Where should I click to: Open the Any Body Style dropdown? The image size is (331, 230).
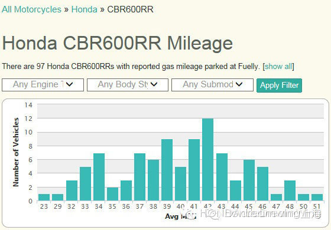pos(128,85)
